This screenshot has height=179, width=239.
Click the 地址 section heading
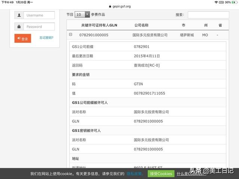click(75, 158)
